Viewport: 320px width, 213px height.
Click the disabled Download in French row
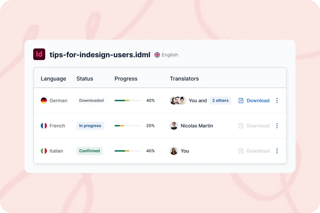coord(254,126)
